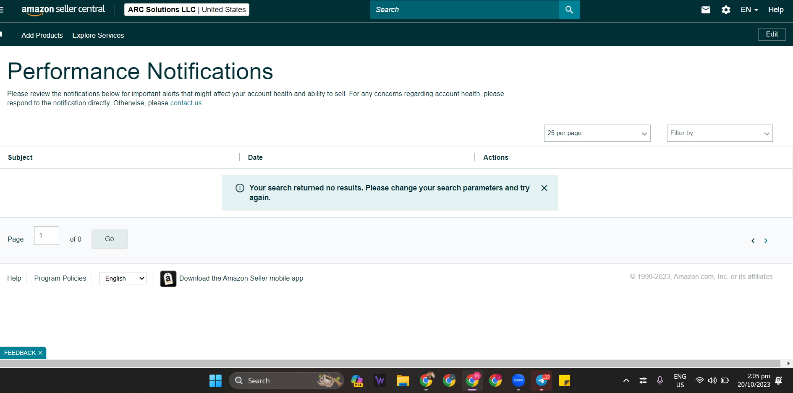Open the Program Policies link
This screenshot has width=793, height=393.
(60, 278)
